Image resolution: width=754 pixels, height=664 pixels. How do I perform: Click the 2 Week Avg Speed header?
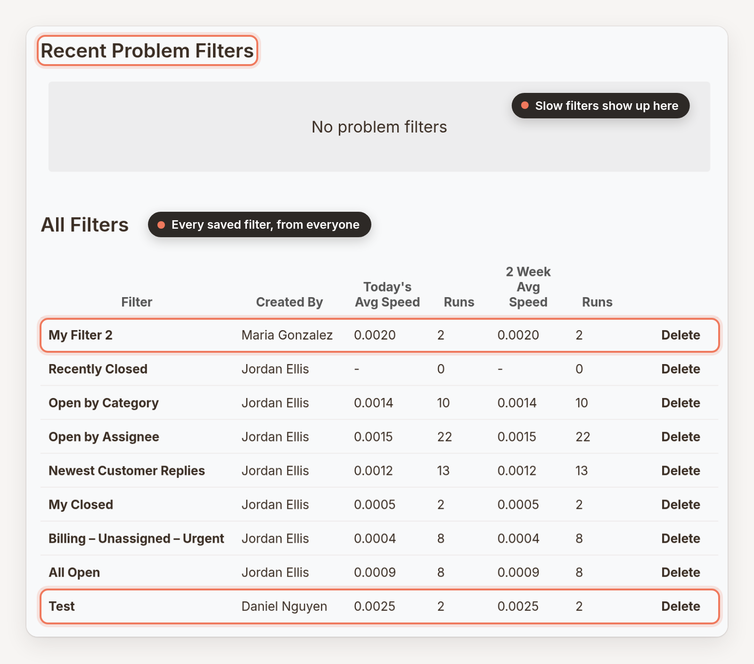pyautogui.click(x=528, y=287)
